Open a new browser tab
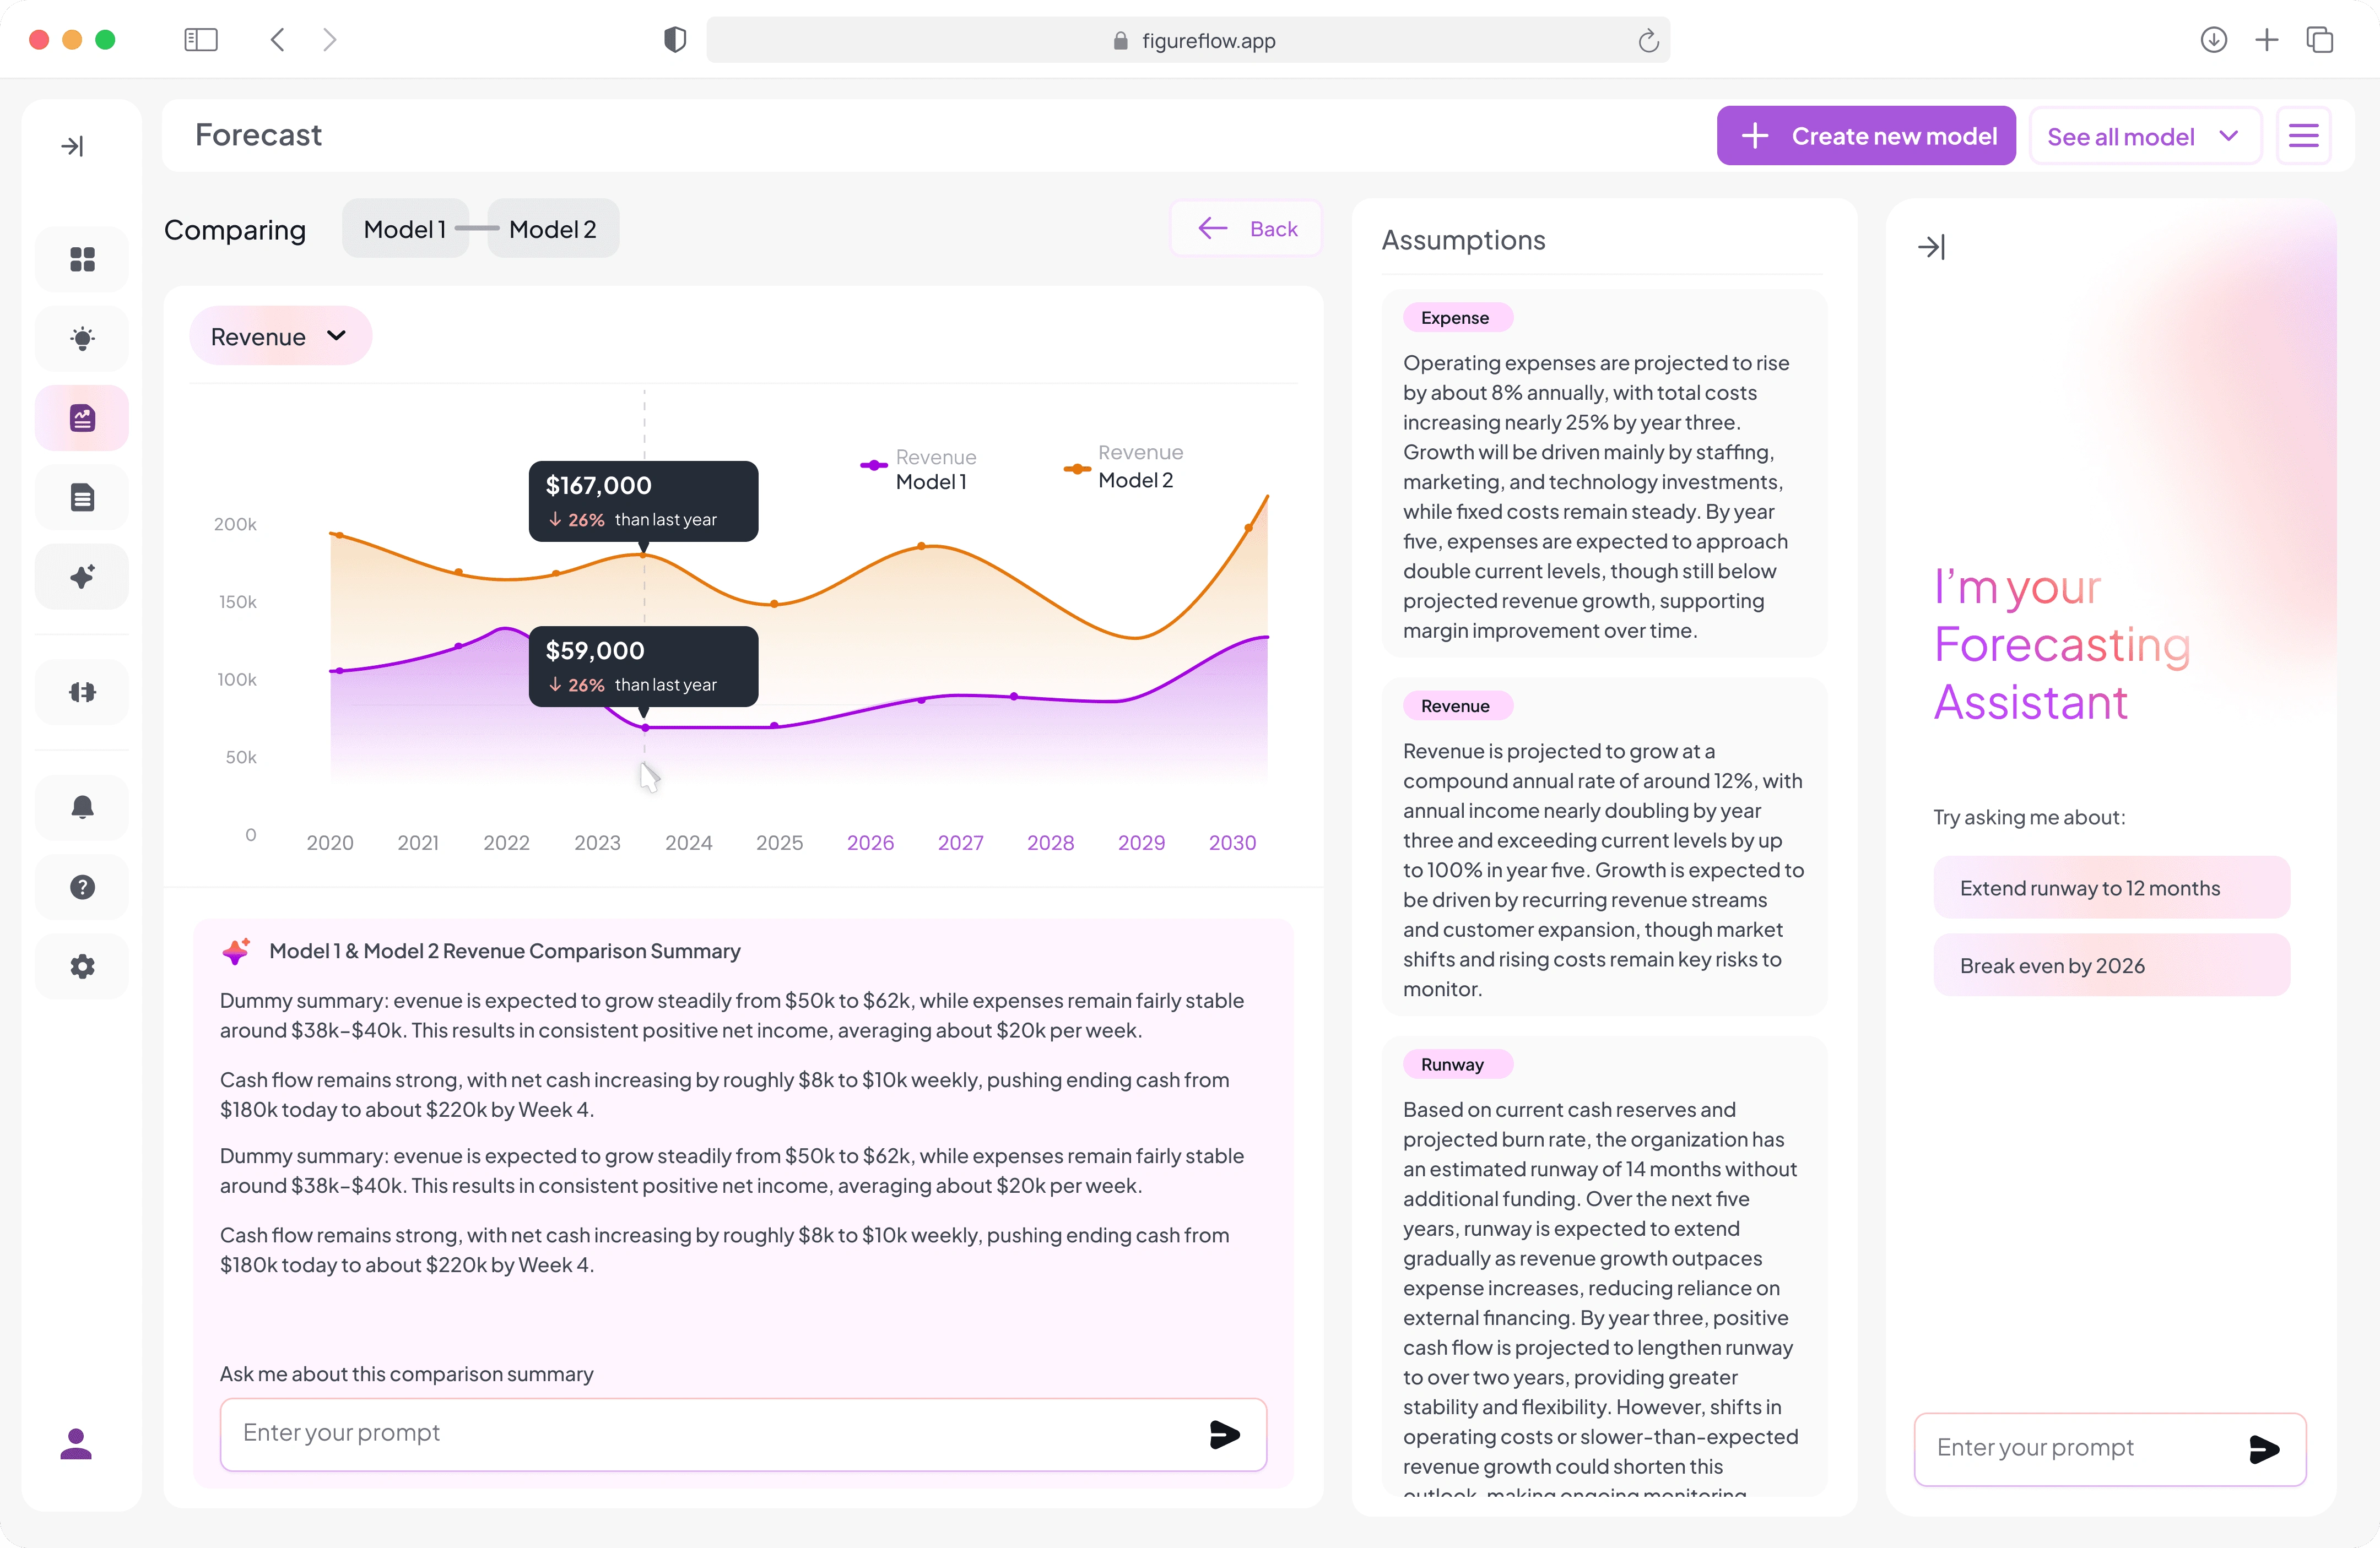The width and height of the screenshot is (2380, 1548). [x=2267, y=40]
